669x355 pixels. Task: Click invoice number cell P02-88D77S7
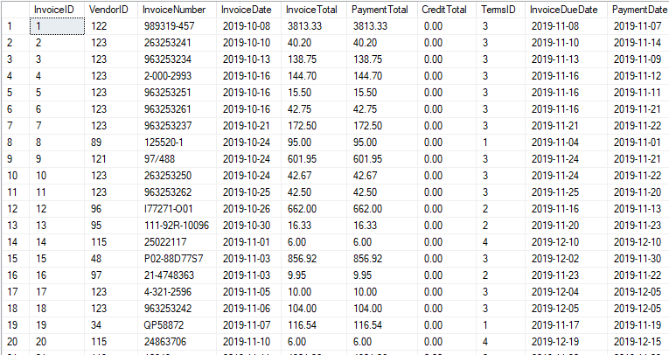point(177,259)
